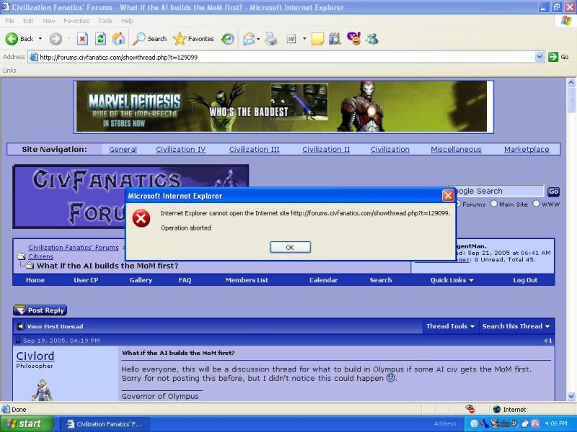Open the View menu
577x432 pixels.
48,21
